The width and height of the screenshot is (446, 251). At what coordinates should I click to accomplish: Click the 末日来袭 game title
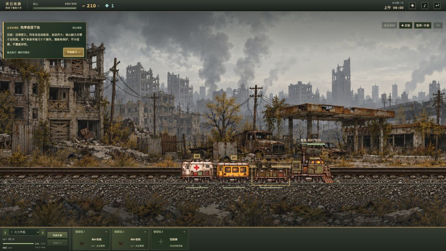pos(13,4)
